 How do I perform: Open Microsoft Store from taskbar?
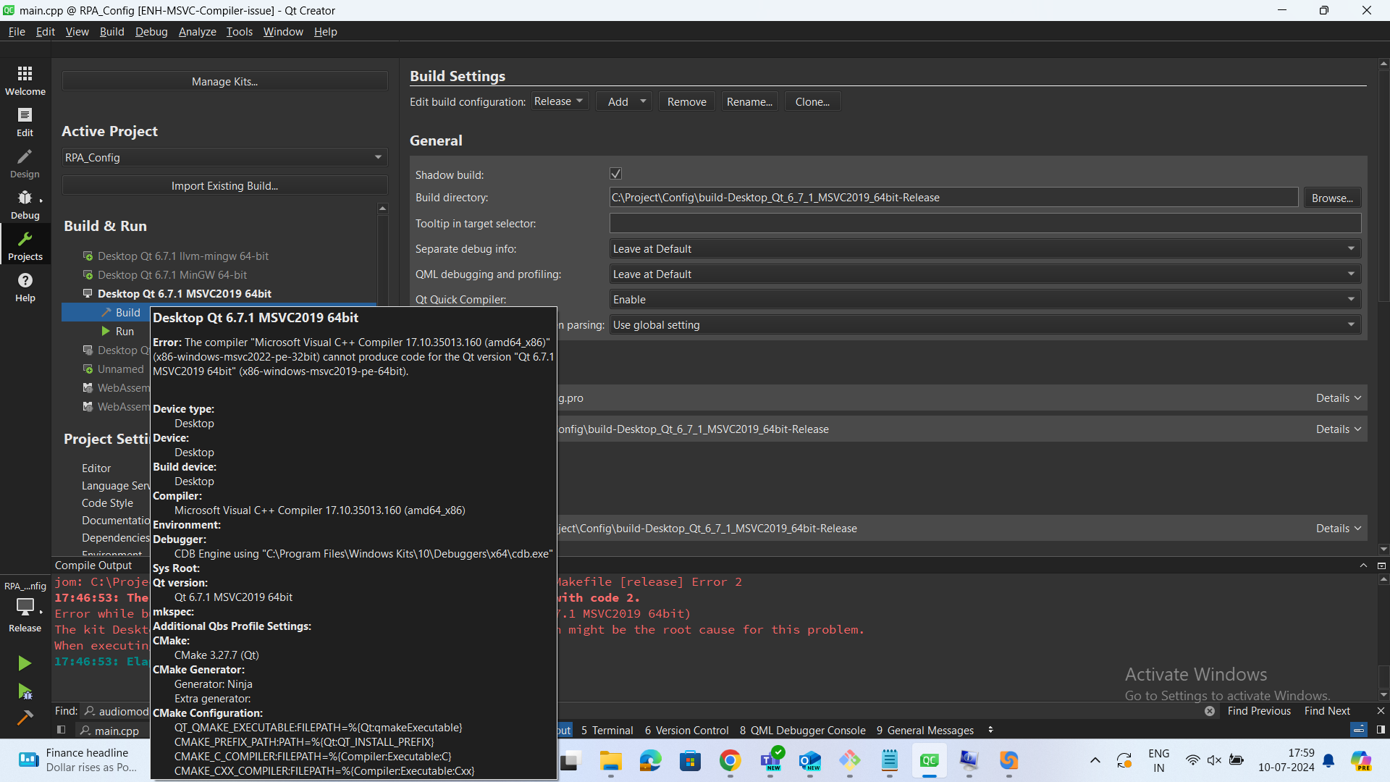[690, 760]
